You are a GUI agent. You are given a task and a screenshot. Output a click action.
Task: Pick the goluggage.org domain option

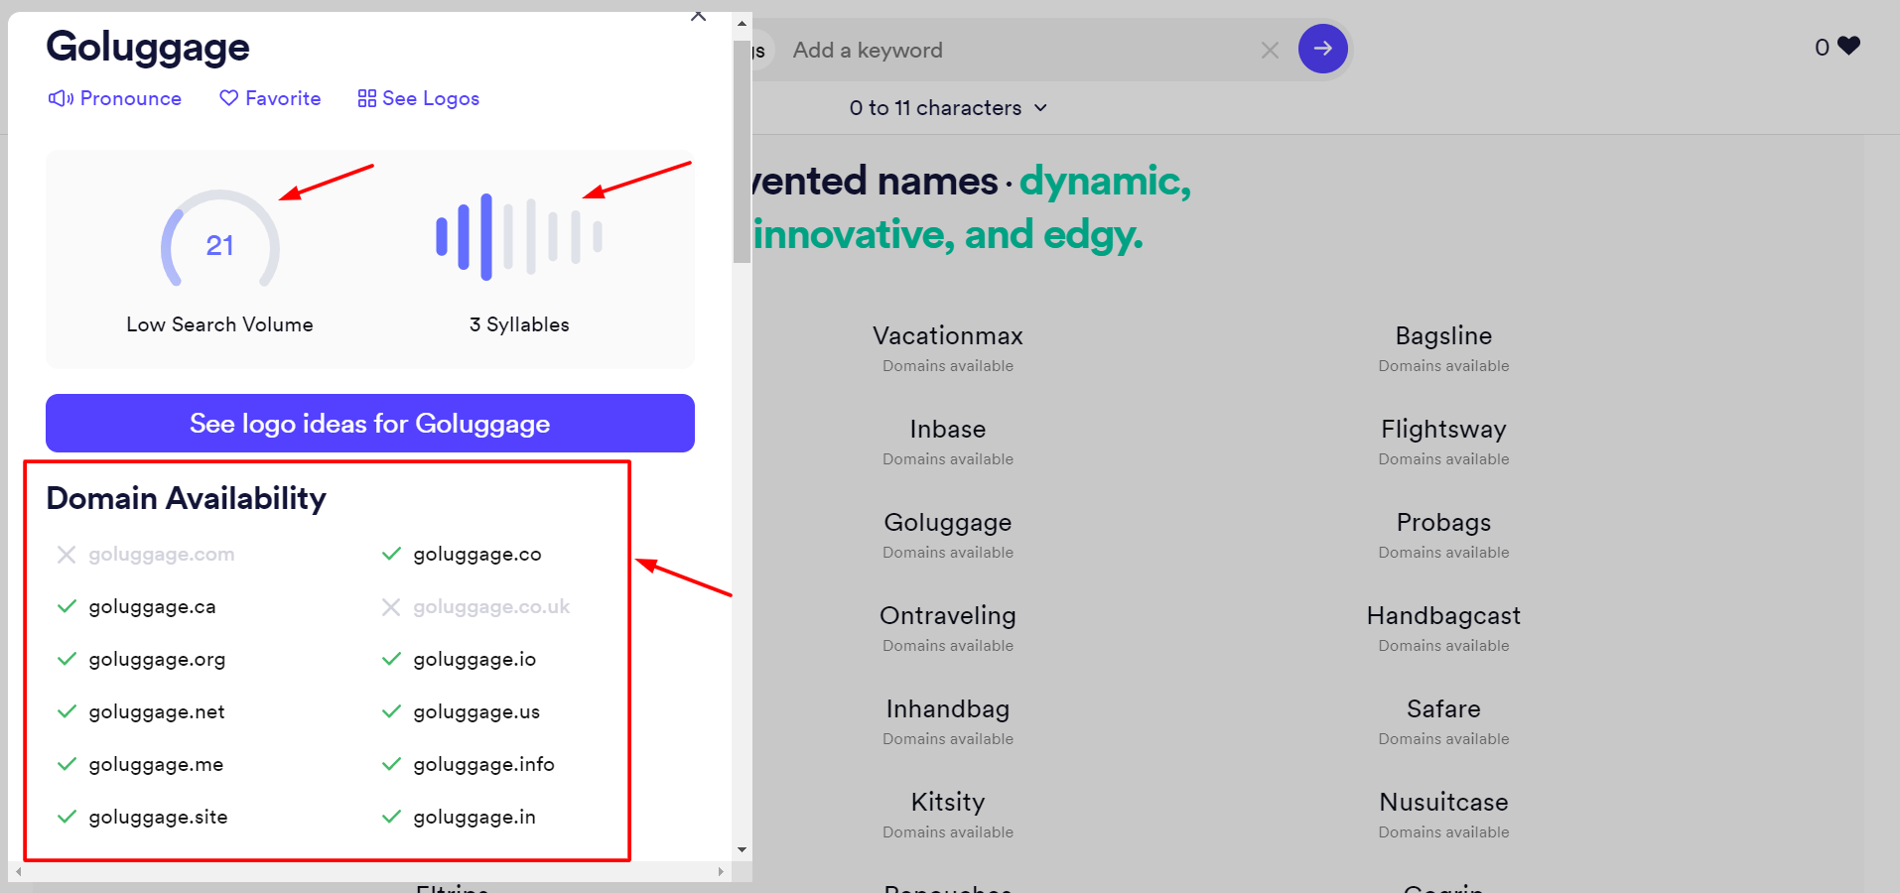(157, 660)
